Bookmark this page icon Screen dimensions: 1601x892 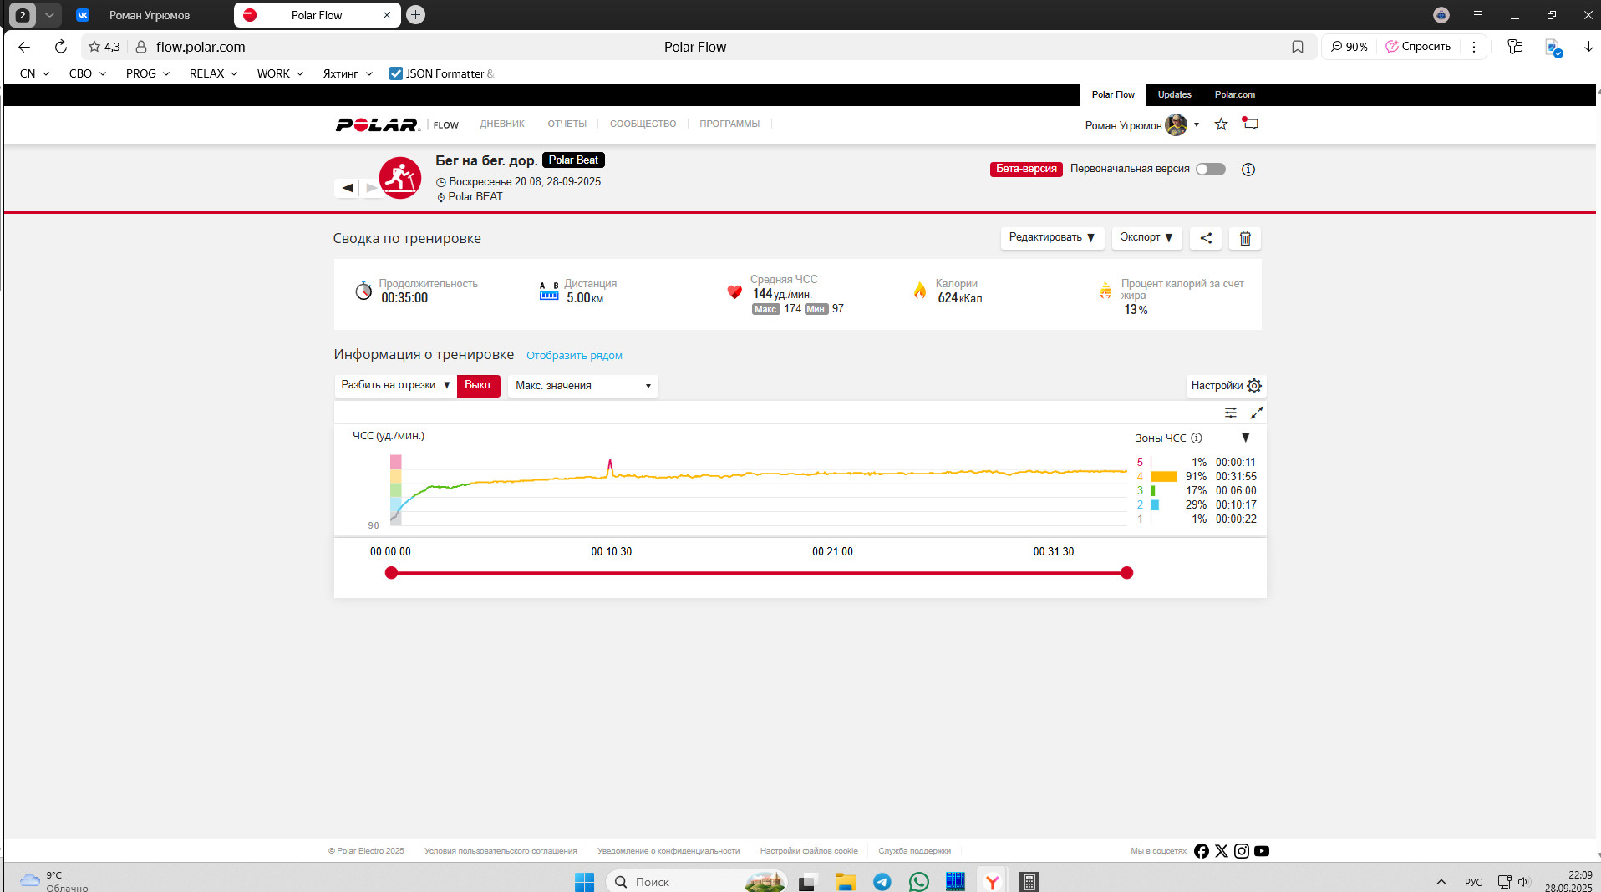1298,47
